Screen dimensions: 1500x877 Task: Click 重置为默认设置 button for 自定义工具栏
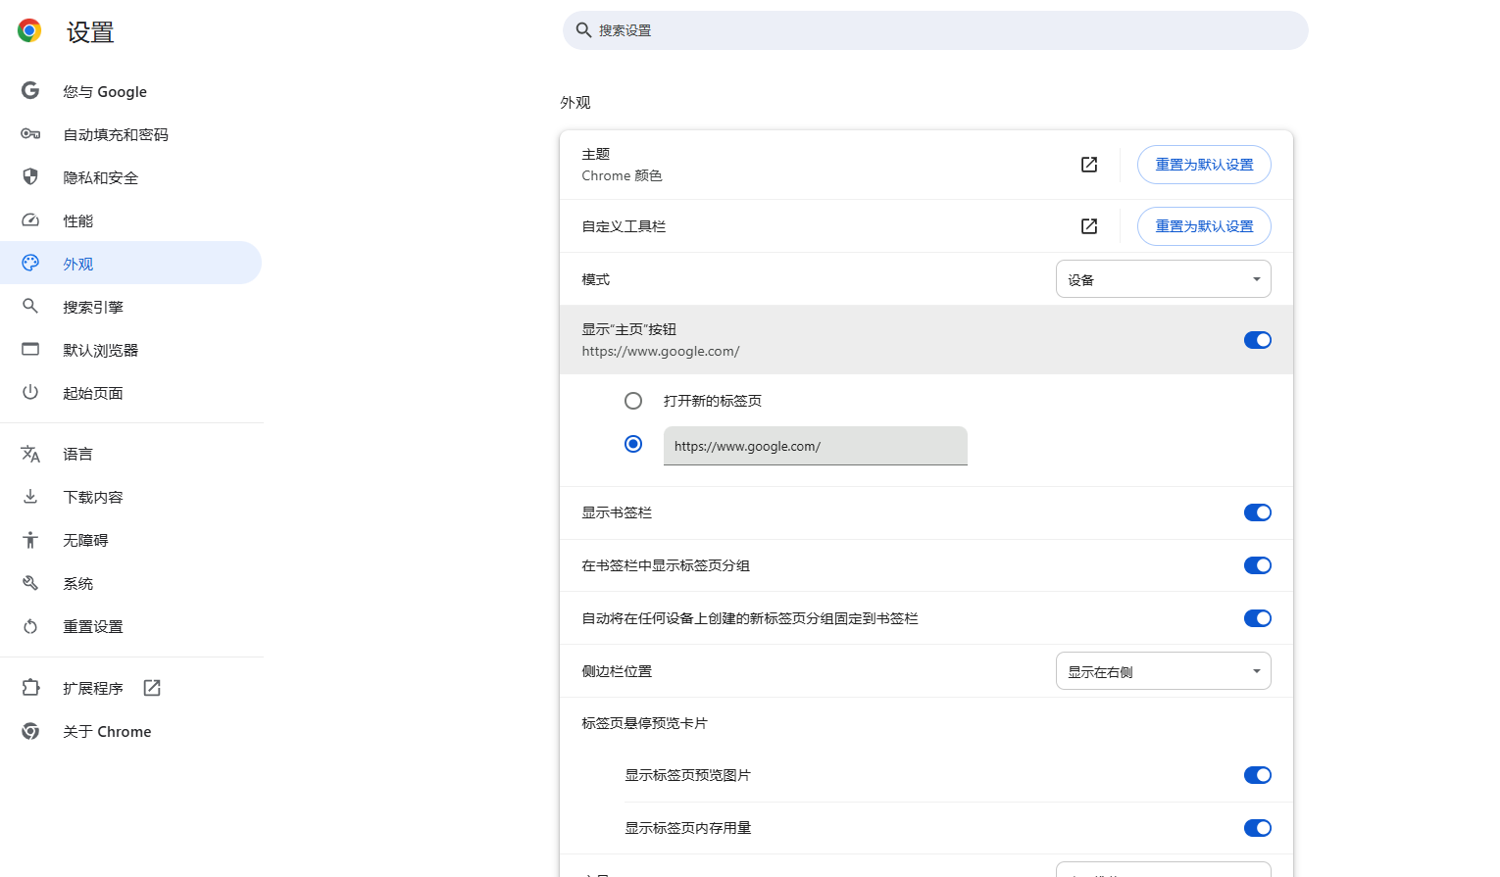[x=1204, y=226]
